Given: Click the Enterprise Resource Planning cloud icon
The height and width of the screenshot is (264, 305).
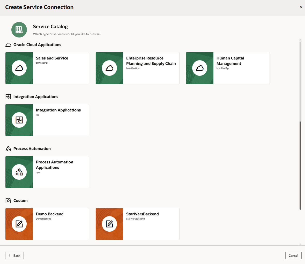Looking at the screenshot, I should coord(109,68).
